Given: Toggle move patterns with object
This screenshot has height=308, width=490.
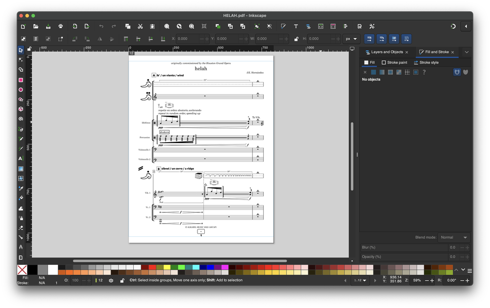Looking at the screenshot, I should tap(406, 39).
